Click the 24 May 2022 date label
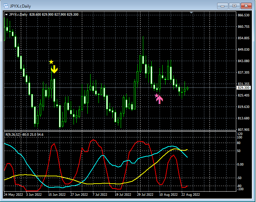 14,194
